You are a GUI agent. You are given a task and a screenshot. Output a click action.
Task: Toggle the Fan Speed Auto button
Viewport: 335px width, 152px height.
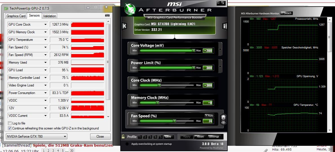tap(209, 115)
